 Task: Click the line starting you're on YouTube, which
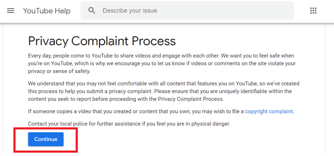tap(162, 64)
